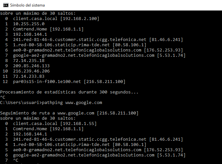Click the first "sobre un máximo de 30 saltos" line
Image resolution: width=222 pixels, height=164 pixels.
38,13
